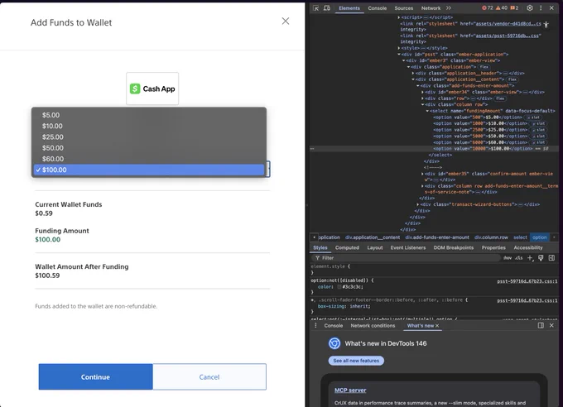Click the slot badge beside the $25.00 option
This screenshot has height=407, width=563.
coord(538,130)
